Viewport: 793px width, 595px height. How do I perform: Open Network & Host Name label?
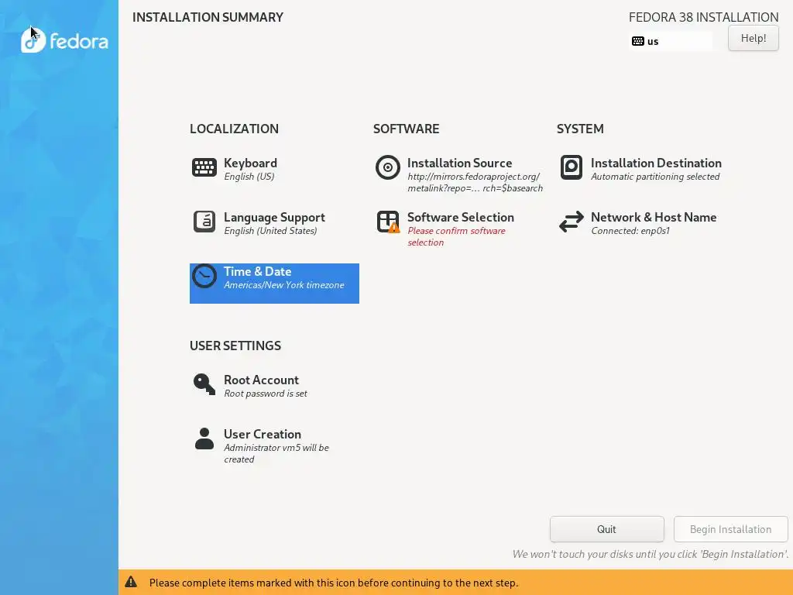pyautogui.click(x=654, y=217)
